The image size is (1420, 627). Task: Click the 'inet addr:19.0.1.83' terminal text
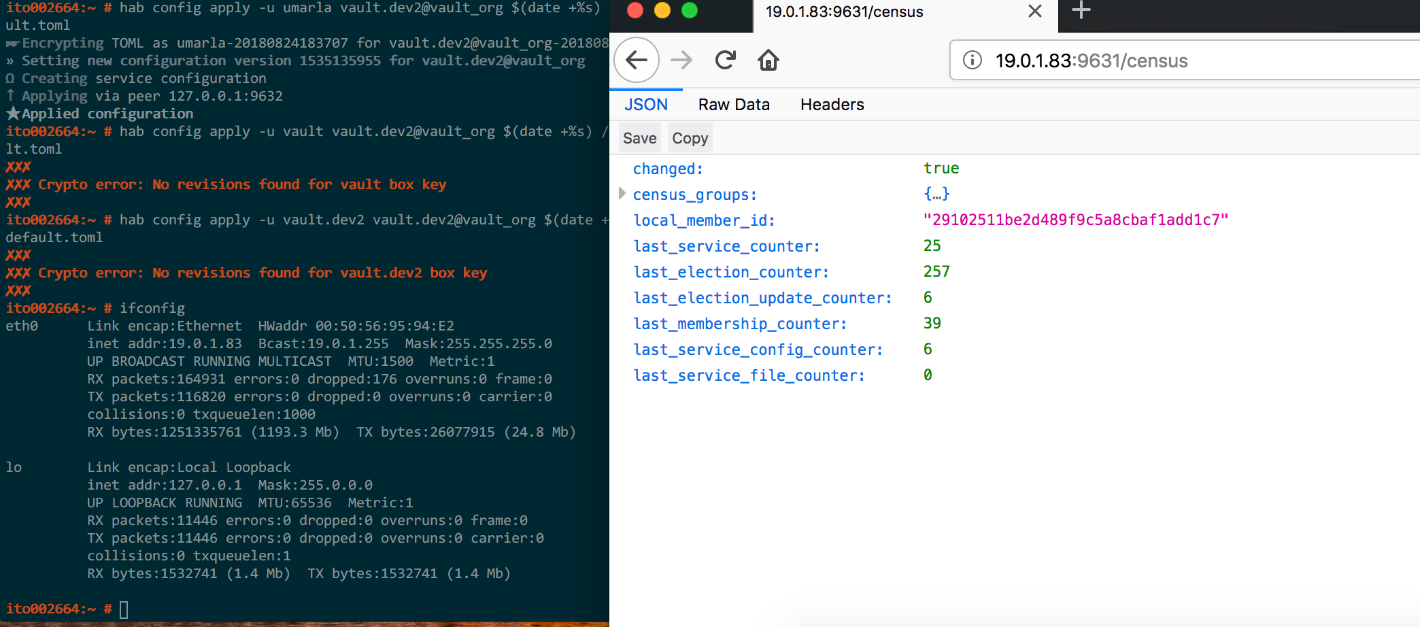[165, 343]
